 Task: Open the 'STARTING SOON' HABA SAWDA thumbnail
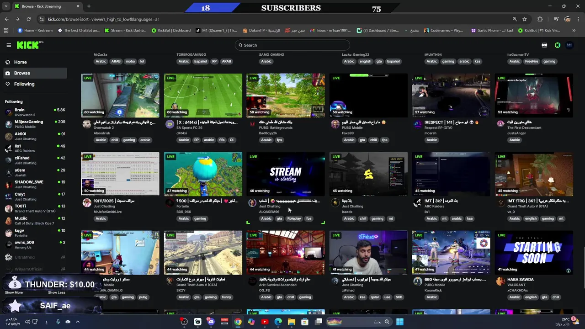click(534, 252)
